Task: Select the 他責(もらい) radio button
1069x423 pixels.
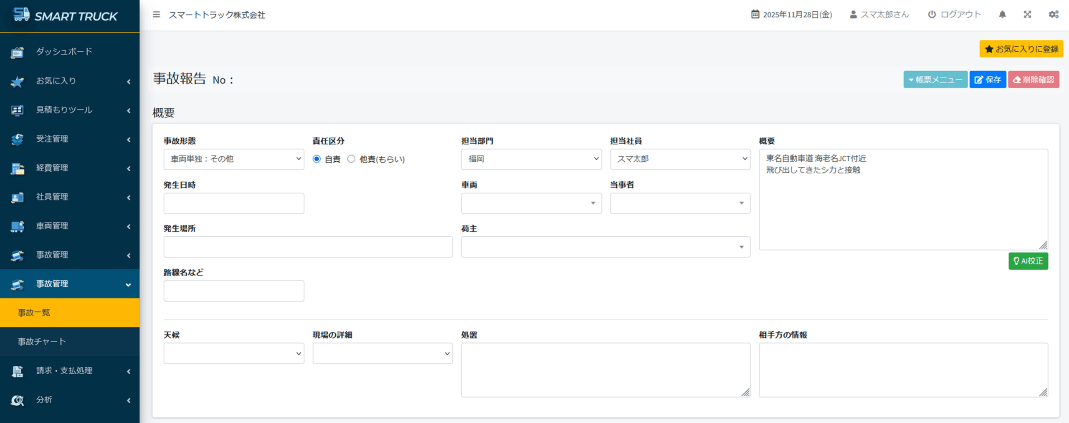Action: click(x=352, y=159)
